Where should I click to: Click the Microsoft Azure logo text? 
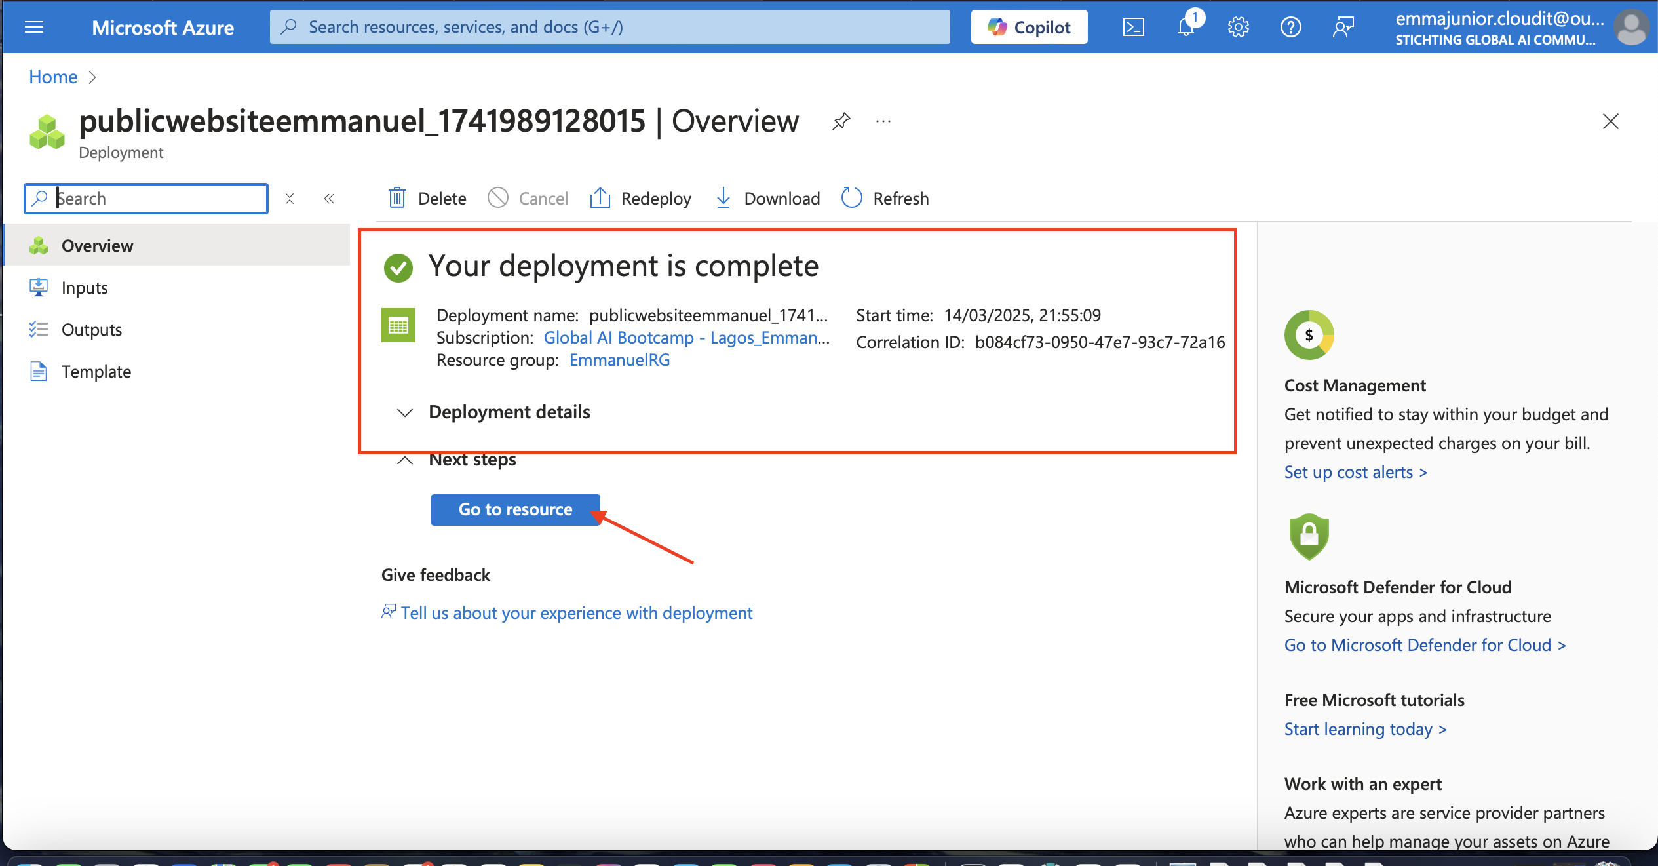[x=163, y=27]
